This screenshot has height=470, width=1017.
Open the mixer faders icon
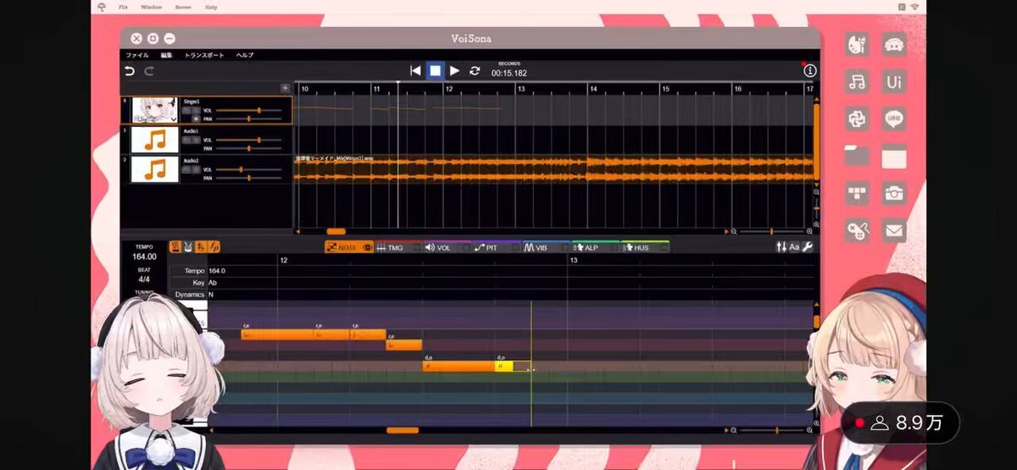point(781,247)
